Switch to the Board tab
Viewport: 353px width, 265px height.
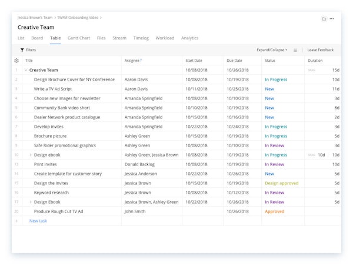[37, 38]
